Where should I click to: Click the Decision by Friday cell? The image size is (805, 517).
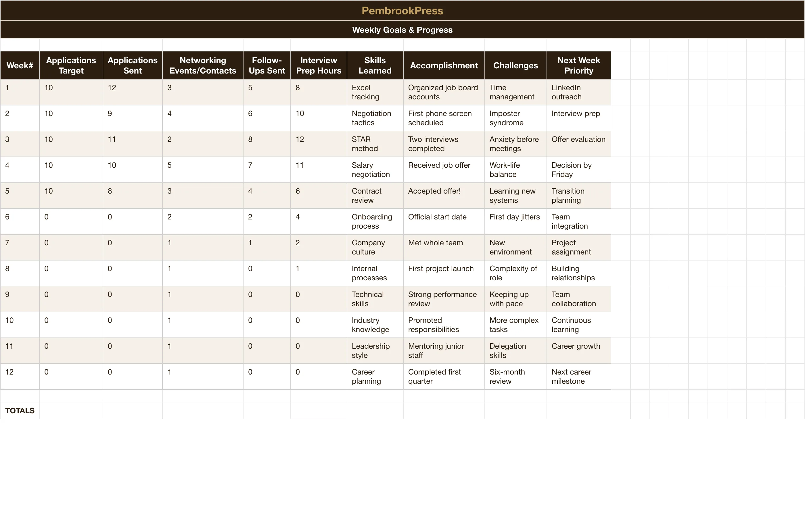[x=578, y=169]
